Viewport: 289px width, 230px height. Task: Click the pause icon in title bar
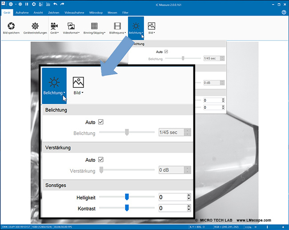(x=27, y=4)
